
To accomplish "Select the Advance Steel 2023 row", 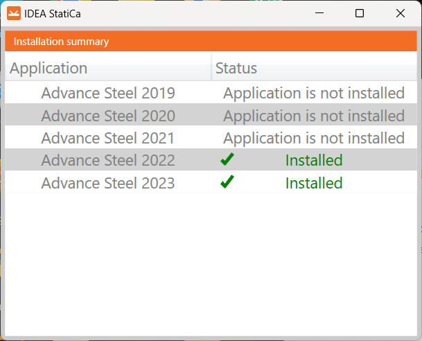I will [x=108, y=184].
